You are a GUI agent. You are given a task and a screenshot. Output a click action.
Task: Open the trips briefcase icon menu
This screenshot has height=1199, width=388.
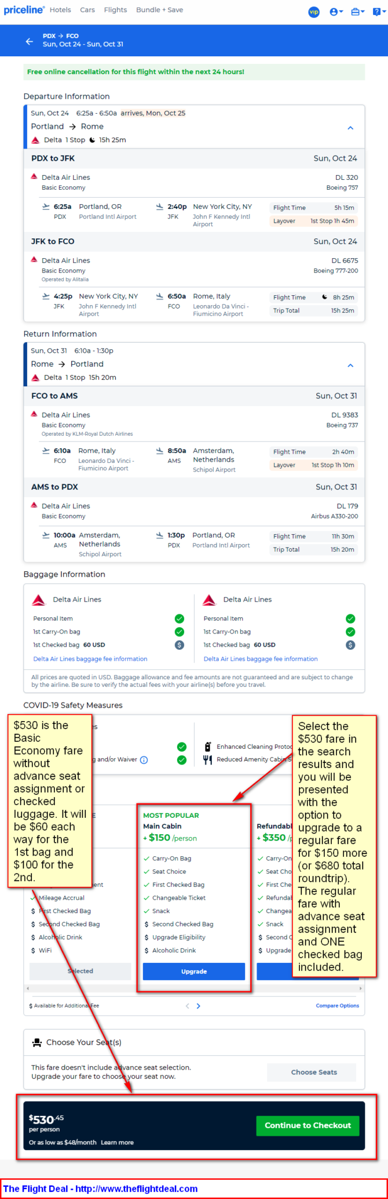[358, 12]
